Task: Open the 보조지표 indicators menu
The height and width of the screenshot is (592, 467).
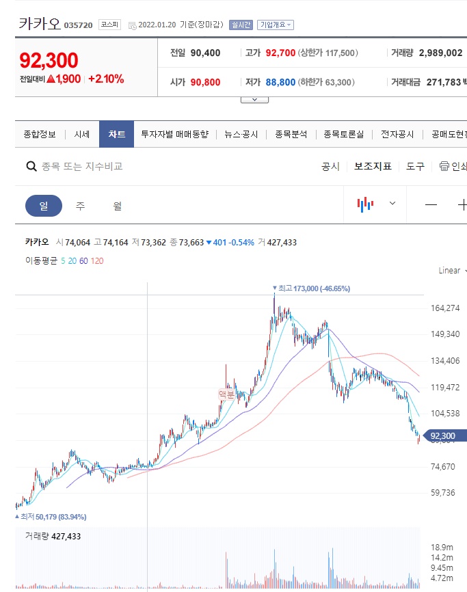Action: (x=373, y=166)
